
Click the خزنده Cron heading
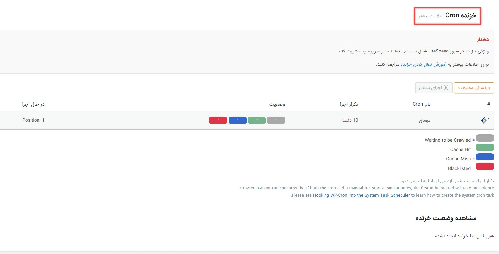point(461,15)
